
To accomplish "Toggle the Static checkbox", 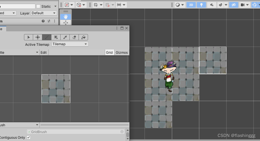I will 38,6.
